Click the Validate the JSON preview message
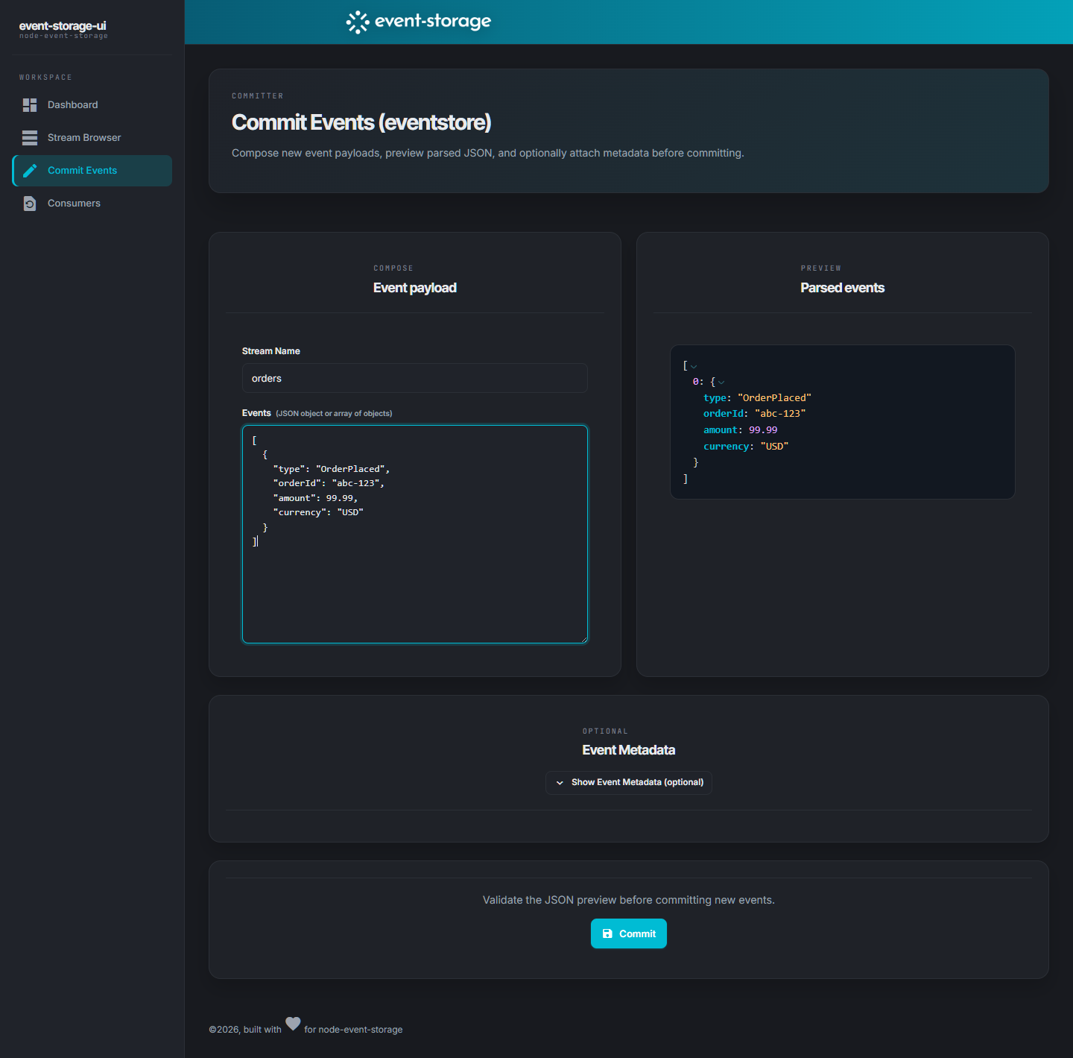 point(629,900)
